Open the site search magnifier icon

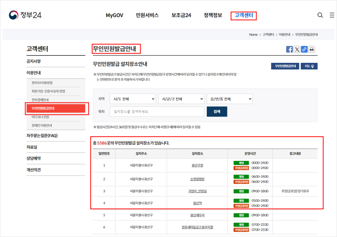320,15
